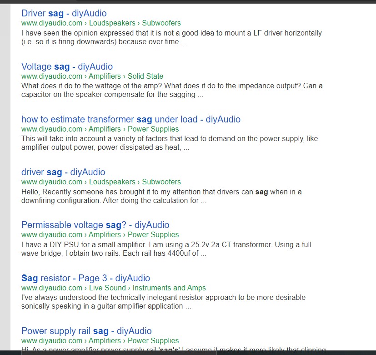Click snippet 'I've always understood the technically inelegant'
This screenshot has width=376, height=355.
(163, 302)
